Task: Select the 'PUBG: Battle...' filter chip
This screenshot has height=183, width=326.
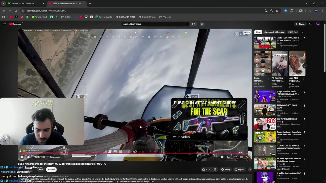Action: tap(293, 32)
